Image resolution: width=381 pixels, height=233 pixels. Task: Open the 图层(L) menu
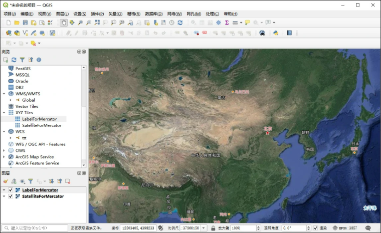(x=62, y=14)
